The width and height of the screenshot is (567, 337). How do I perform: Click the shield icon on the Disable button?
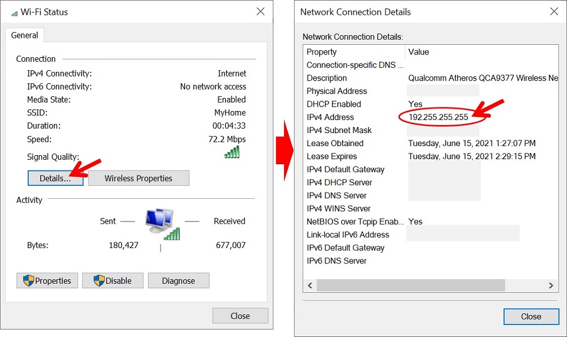pos(98,280)
